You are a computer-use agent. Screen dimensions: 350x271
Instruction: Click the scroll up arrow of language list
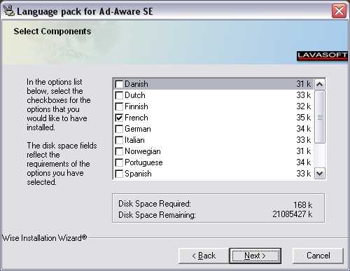[320, 84]
